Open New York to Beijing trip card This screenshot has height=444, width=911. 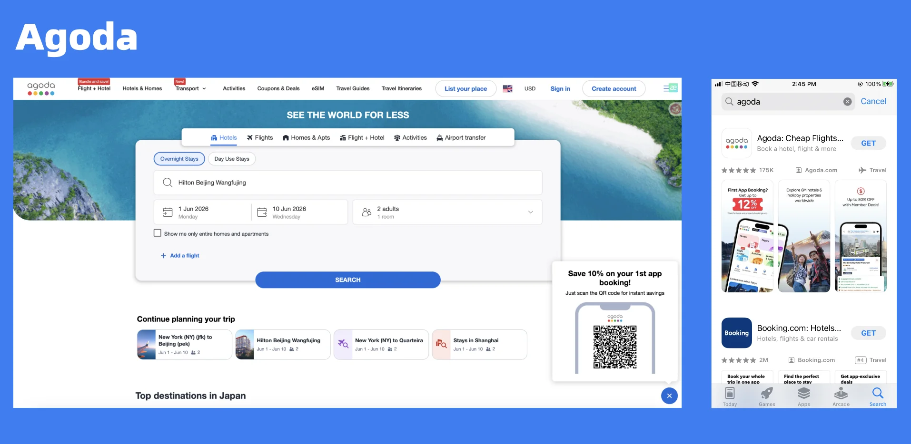coord(185,345)
